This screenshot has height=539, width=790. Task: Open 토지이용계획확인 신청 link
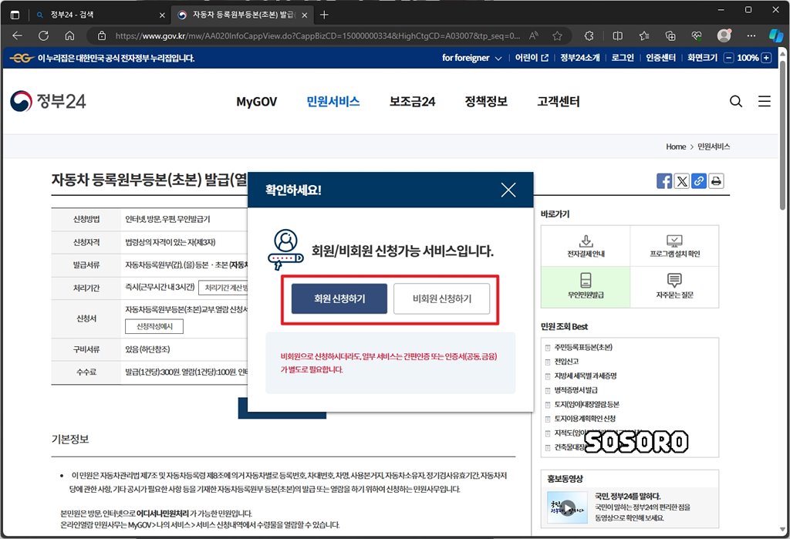[x=585, y=418]
